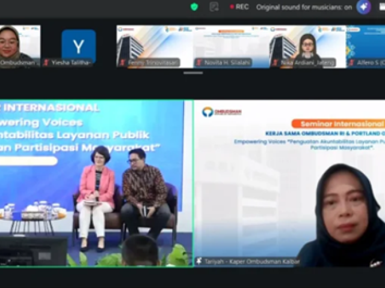Click the red REC recording indicator
Viewport: 385px width, 288px height.
(x=239, y=7)
